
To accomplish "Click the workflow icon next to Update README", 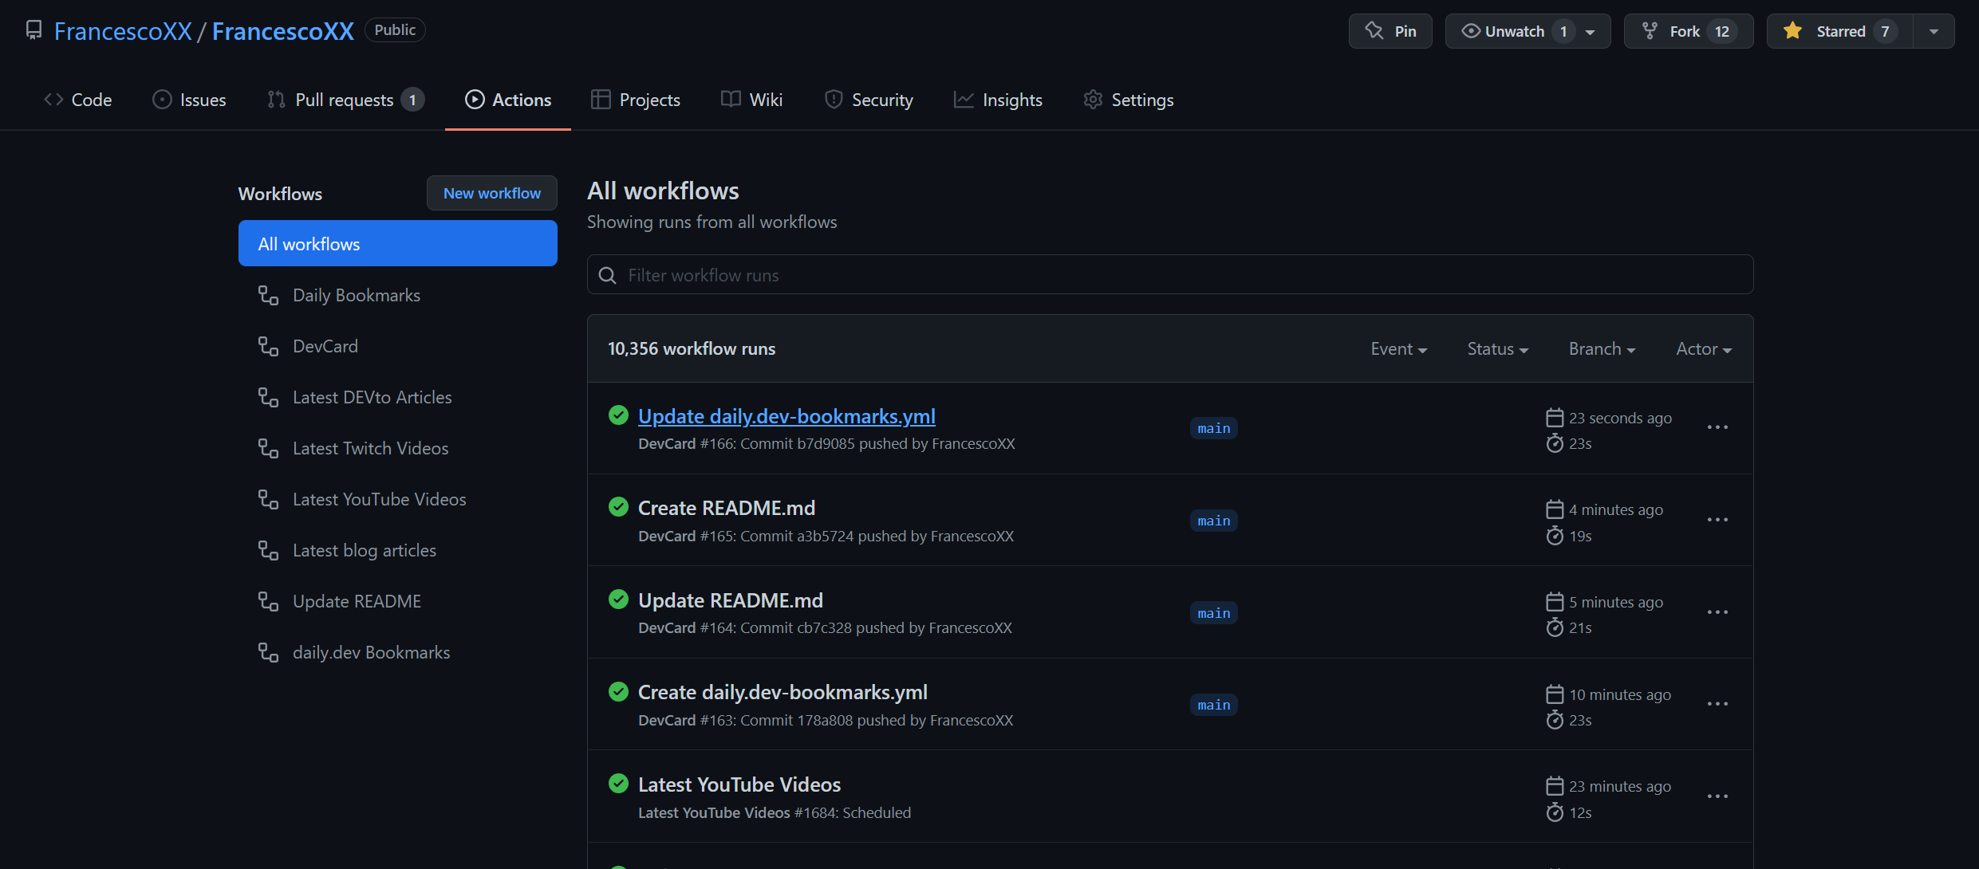I will coord(268,601).
